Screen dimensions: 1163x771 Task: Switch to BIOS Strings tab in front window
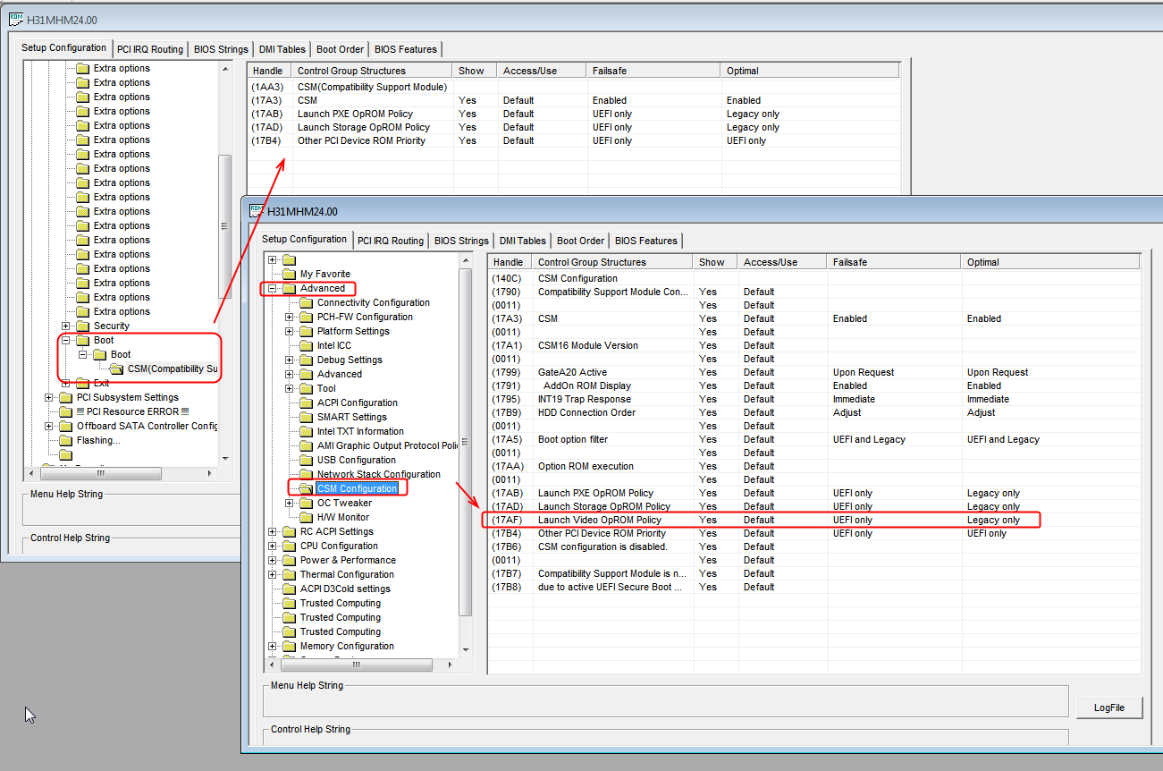(461, 241)
